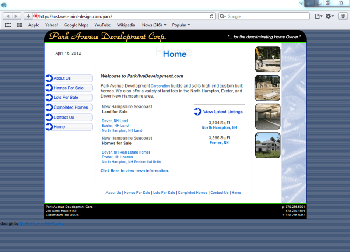
Task: Open the Corporation link in welcome text
Action: tap(160, 86)
